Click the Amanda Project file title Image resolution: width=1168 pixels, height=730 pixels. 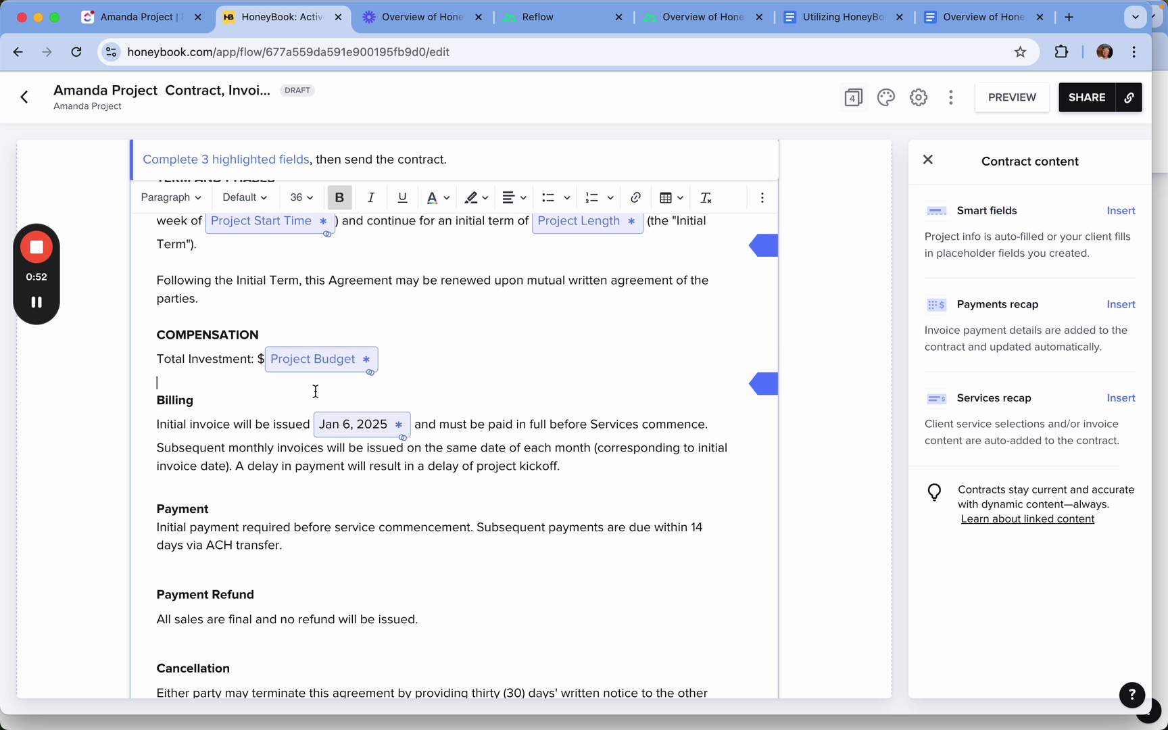[x=162, y=91]
